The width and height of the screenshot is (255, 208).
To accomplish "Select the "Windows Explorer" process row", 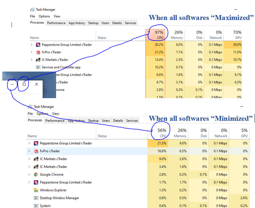I will pos(138,190).
